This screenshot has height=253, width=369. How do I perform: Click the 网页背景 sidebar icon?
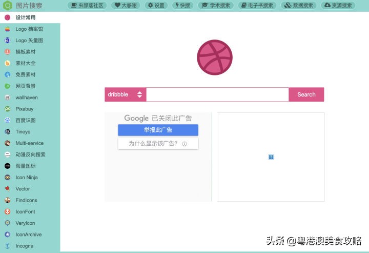(x=8, y=86)
